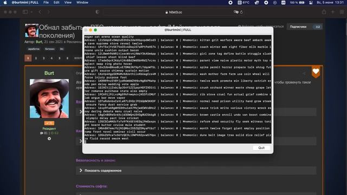
Task: Click the green Burt username in the post sidebar
Action: pyautogui.click(x=49, y=73)
